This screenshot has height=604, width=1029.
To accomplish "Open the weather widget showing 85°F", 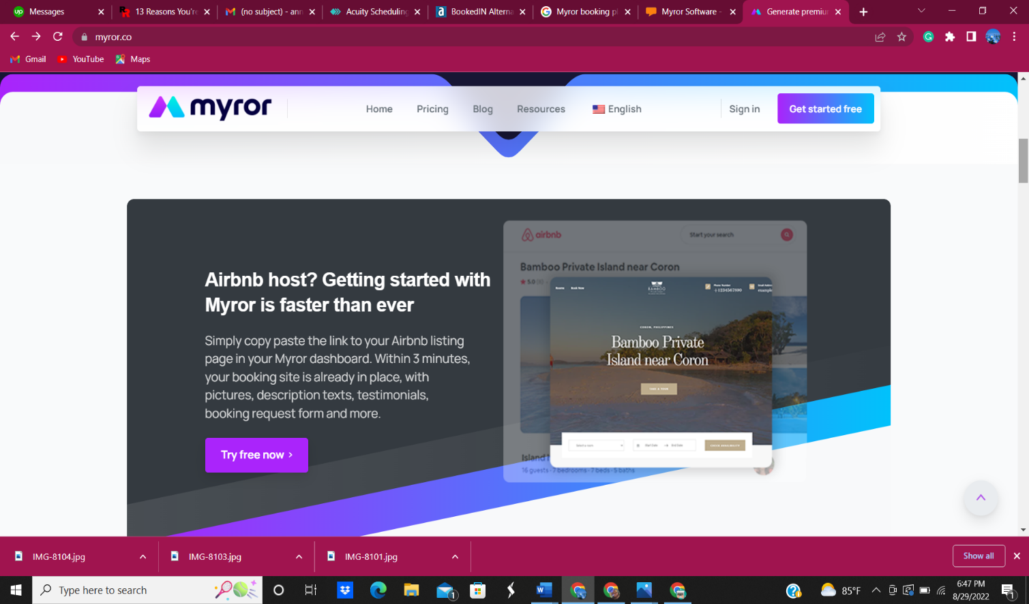I will pyautogui.click(x=840, y=590).
